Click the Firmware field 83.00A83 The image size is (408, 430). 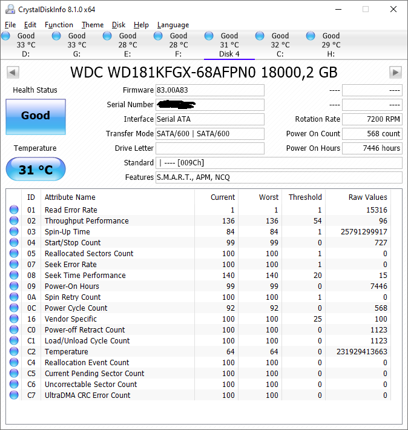(x=210, y=90)
